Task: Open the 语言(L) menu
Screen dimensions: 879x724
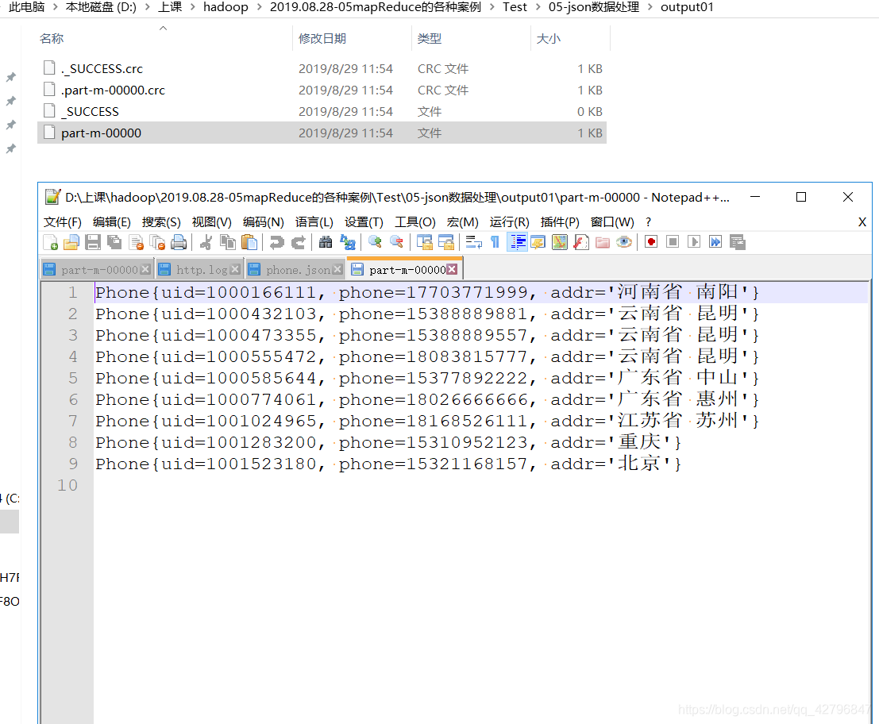Action: (314, 222)
